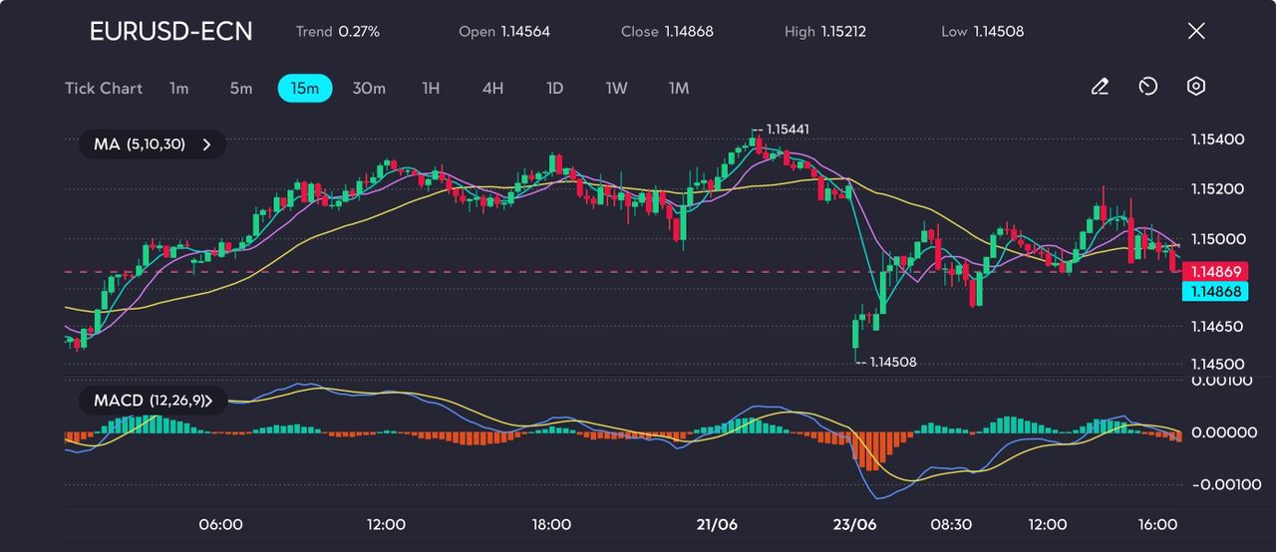Viewport: 1276px width, 552px height.
Task: Click the 1.14508 low price marker
Action: (892, 363)
